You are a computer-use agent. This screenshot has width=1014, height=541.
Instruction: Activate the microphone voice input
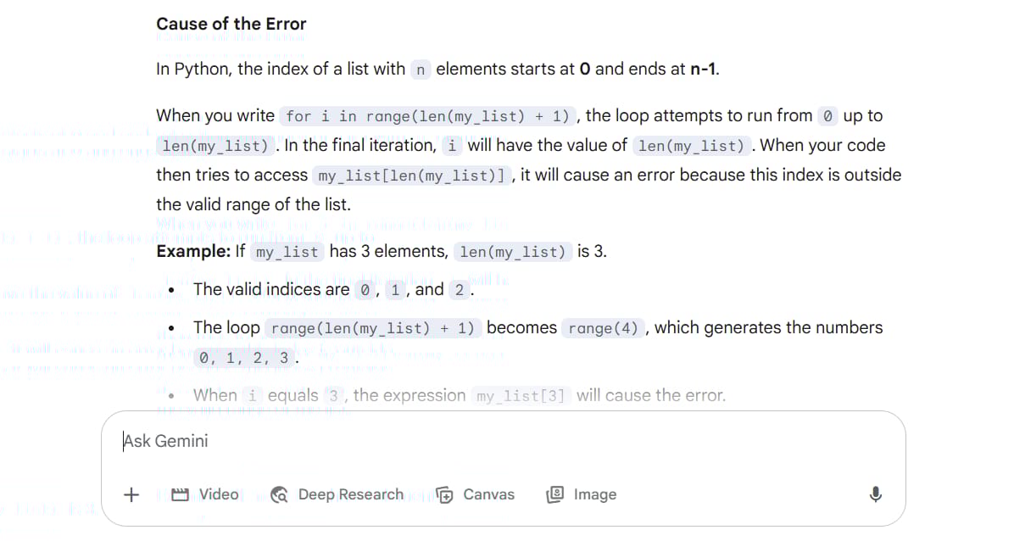tap(875, 495)
